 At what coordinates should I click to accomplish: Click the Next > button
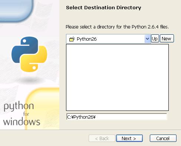[129, 138]
